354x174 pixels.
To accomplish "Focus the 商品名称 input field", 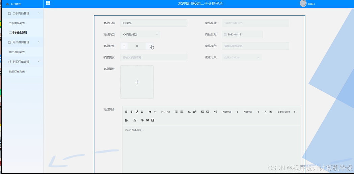I will pos(154,23).
